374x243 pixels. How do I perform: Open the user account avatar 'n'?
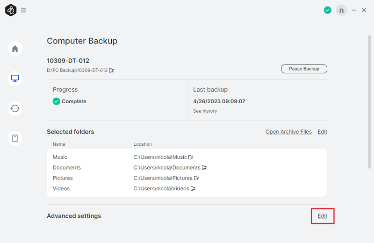341,10
